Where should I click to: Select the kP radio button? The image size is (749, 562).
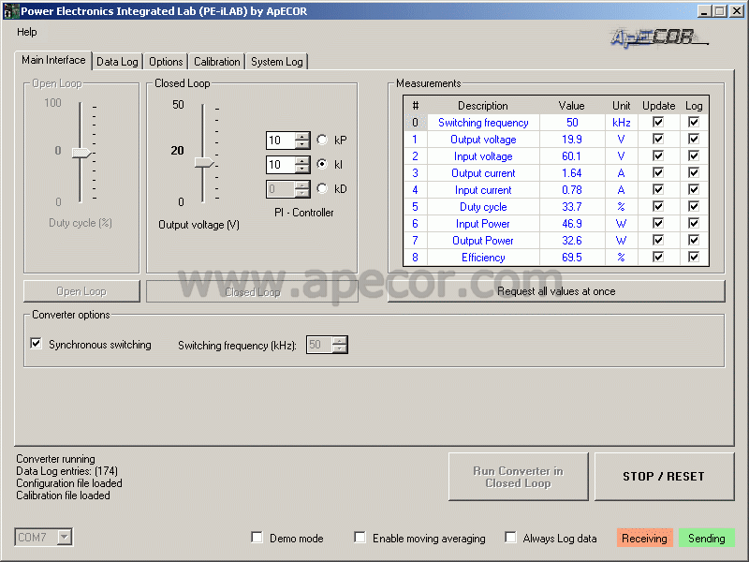coord(322,140)
